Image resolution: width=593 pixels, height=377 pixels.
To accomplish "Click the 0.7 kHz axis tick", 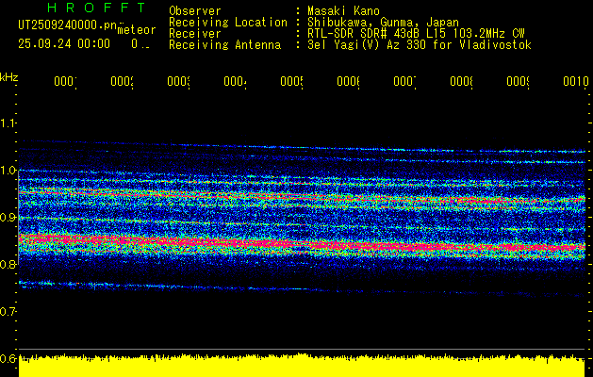I will coord(8,311).
